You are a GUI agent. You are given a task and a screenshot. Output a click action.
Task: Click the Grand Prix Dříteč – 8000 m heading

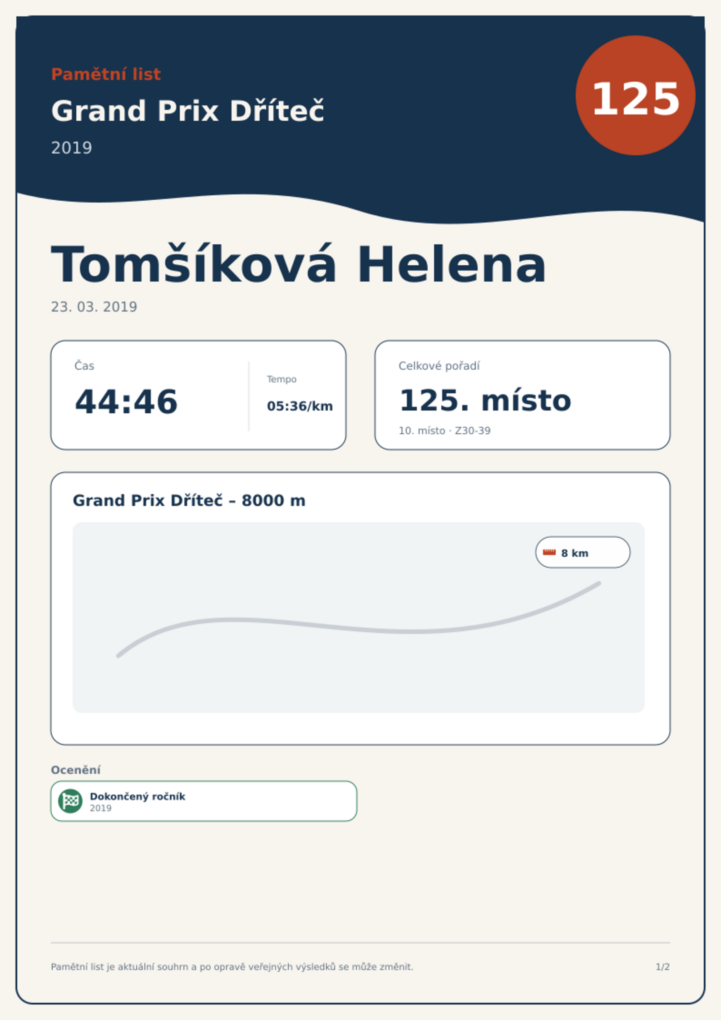(189, 500)
